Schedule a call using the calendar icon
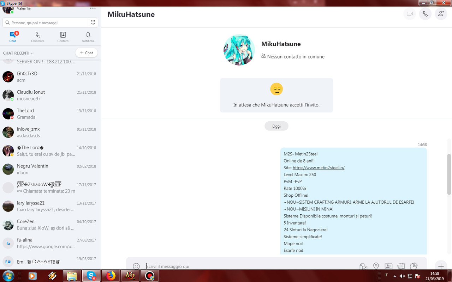This screenshot has width=452, height=282. click(x=401, y=266)
